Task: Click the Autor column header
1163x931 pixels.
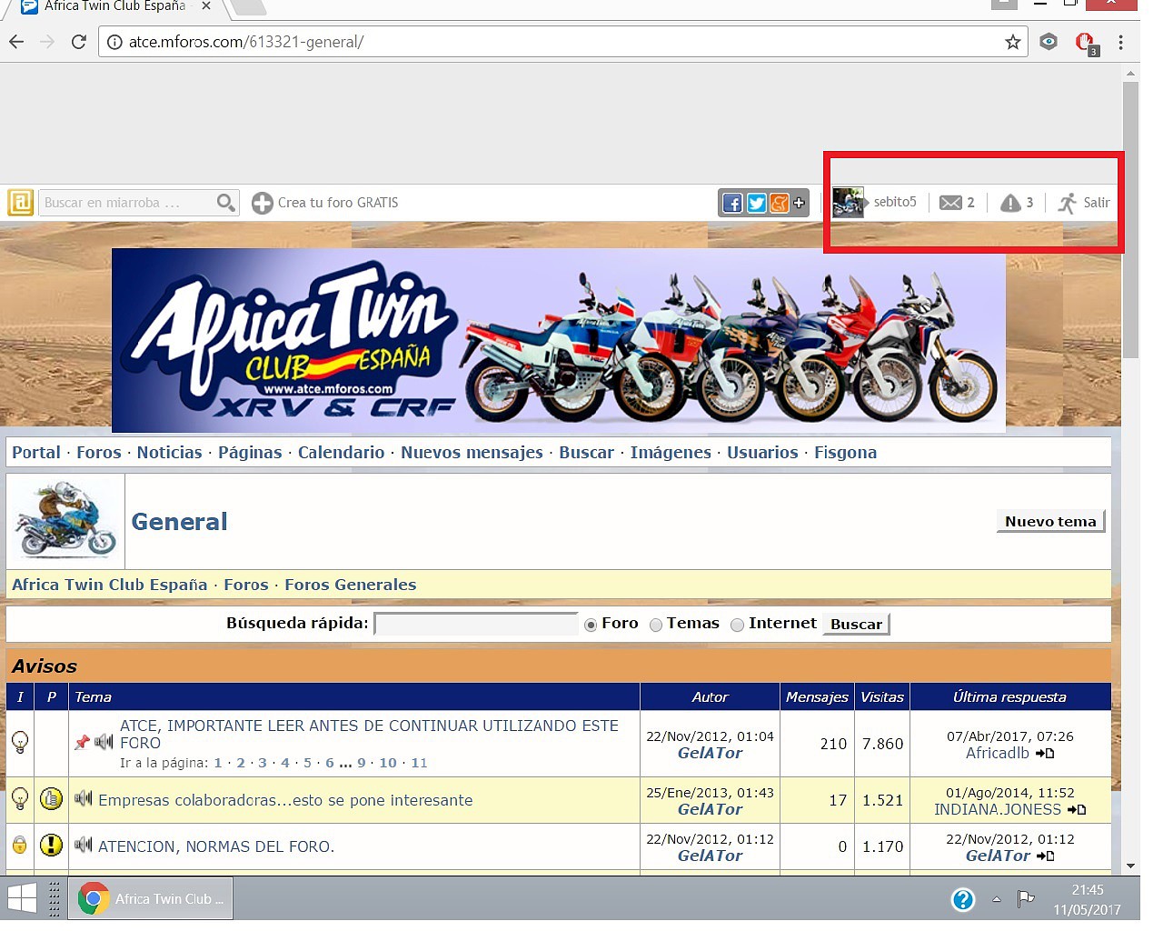Action: (x=710, y=696)
